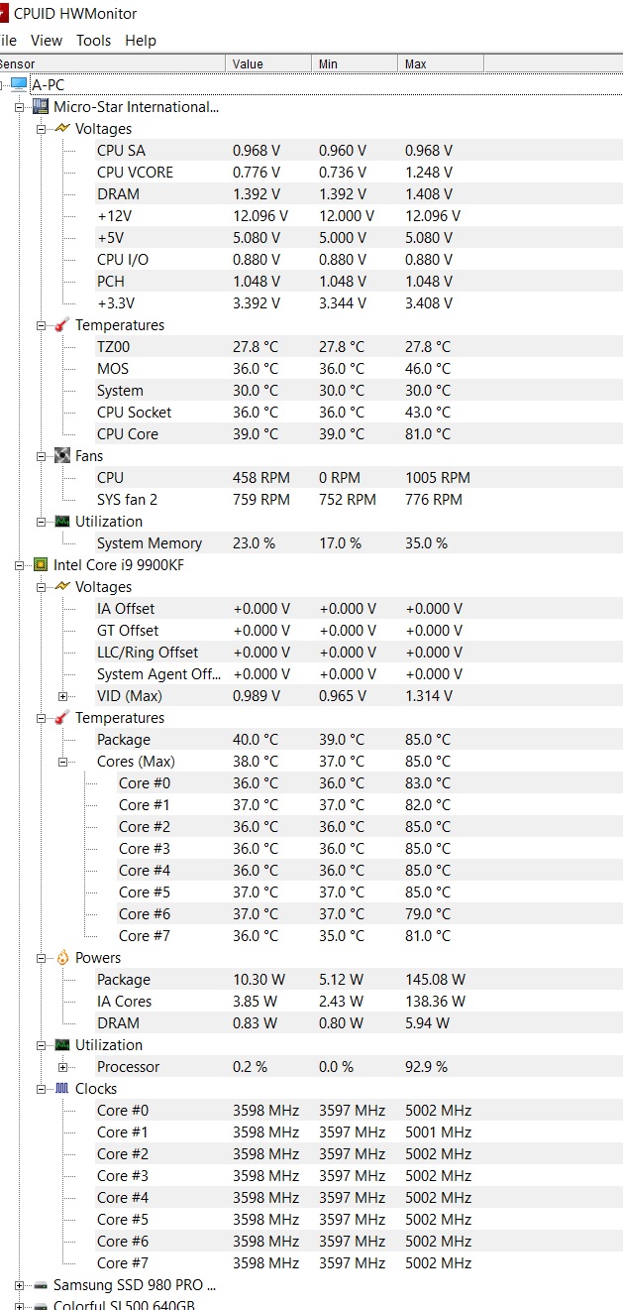Click the motherboard Voltages lightning icon
This screenshot has width=623, height=1310.
coord(62,129)
